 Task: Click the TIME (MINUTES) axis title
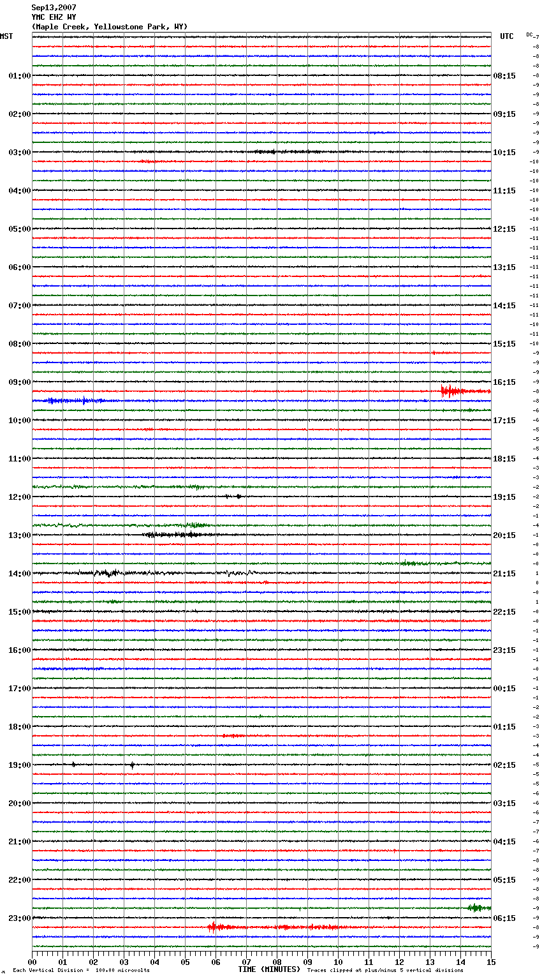(x=269, y=969)
